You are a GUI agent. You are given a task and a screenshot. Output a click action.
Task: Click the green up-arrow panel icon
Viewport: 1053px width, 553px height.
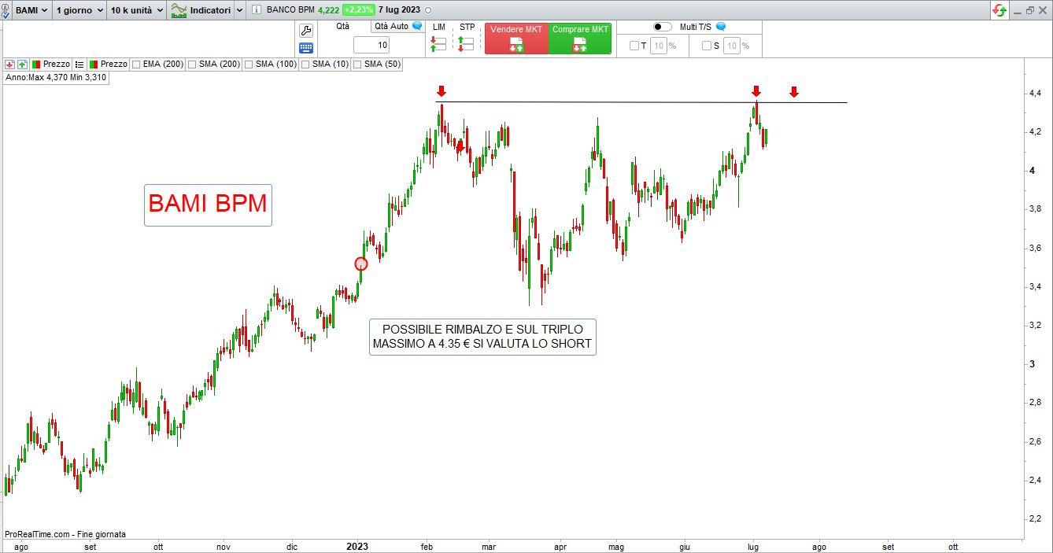point(22,64)
